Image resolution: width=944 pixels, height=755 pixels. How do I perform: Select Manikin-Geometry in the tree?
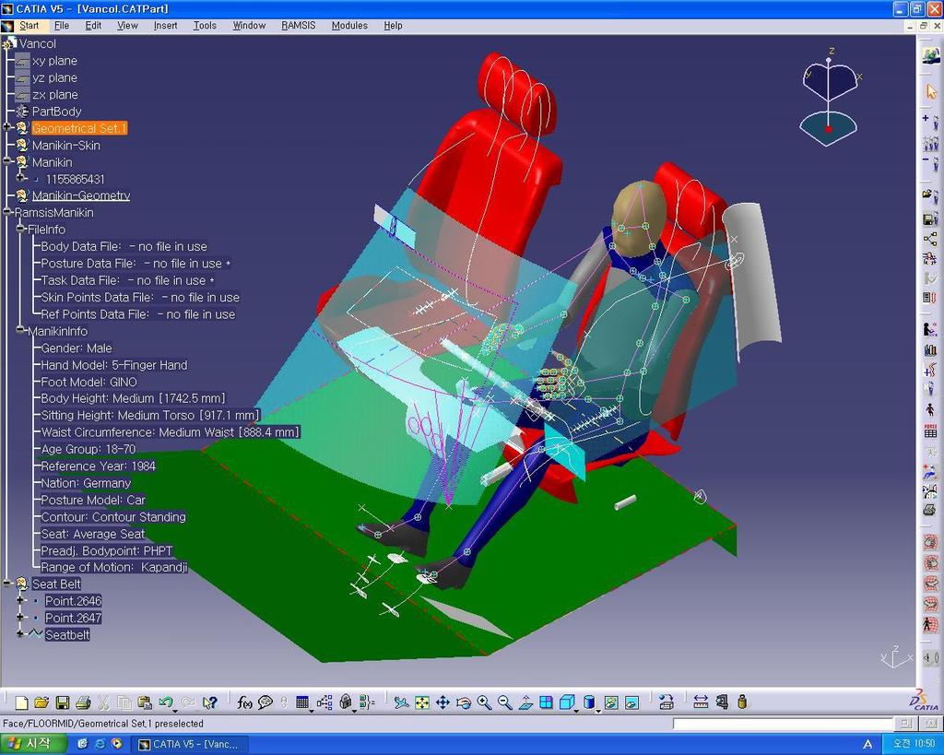81,195
